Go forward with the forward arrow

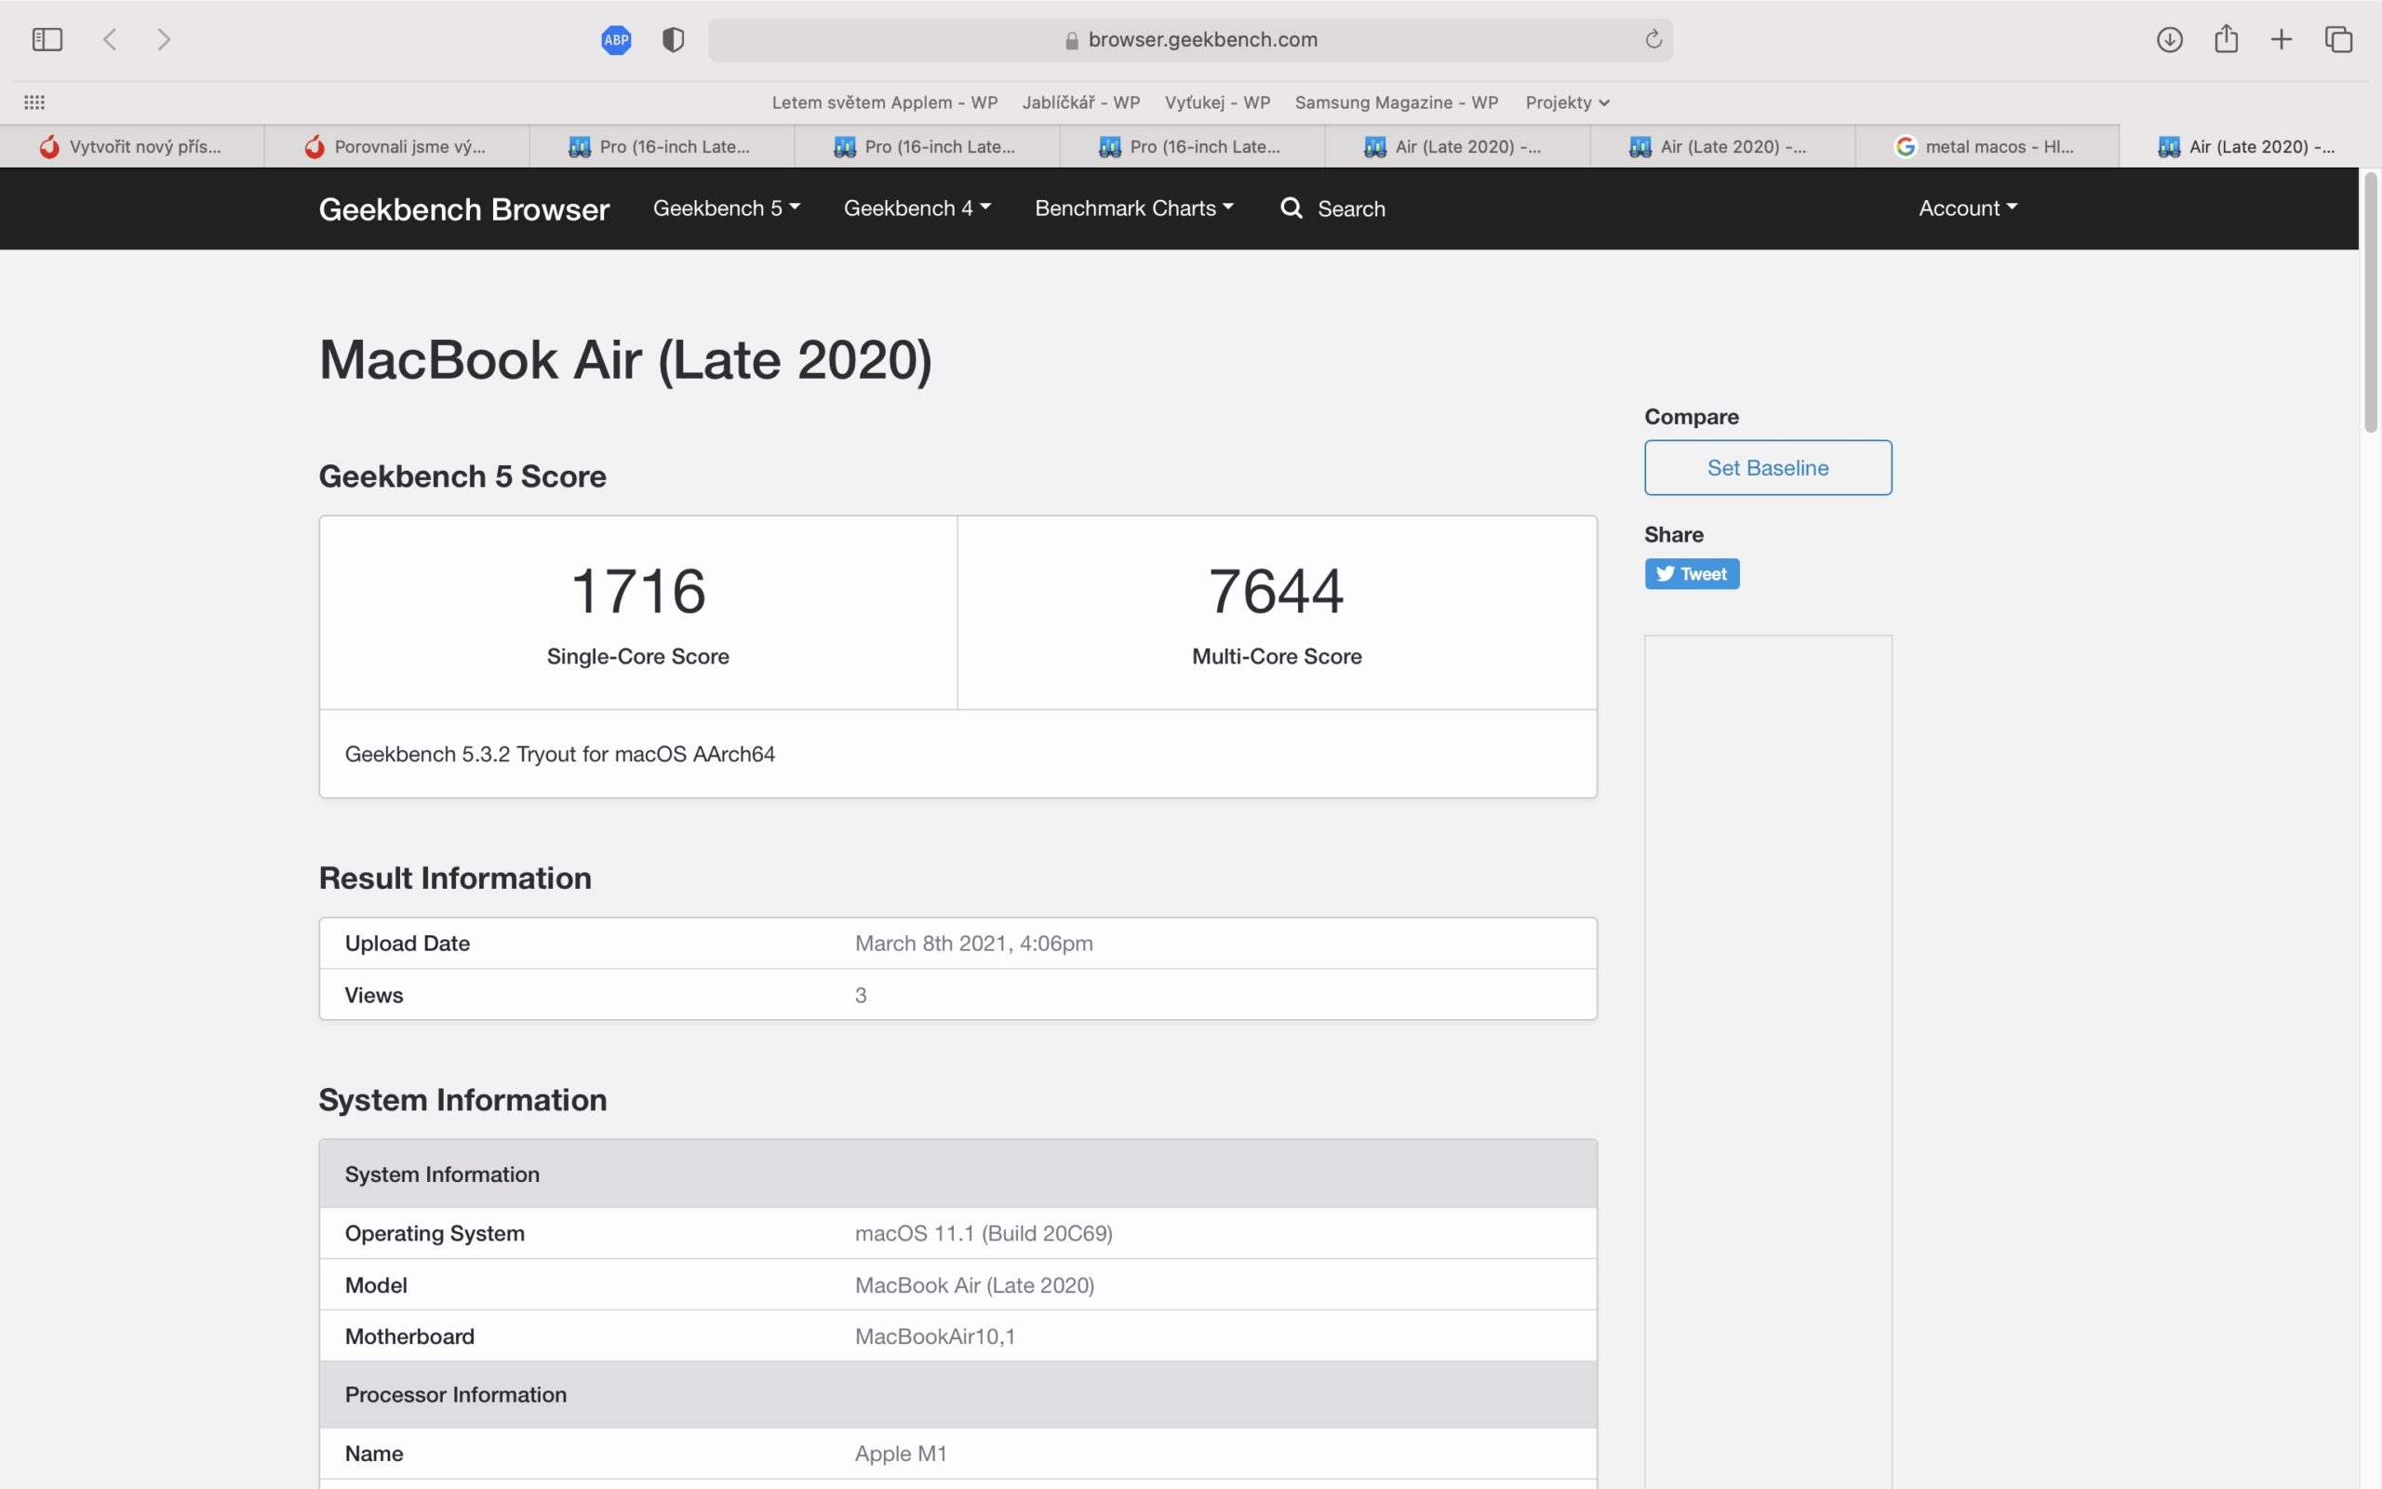(165, 39)
